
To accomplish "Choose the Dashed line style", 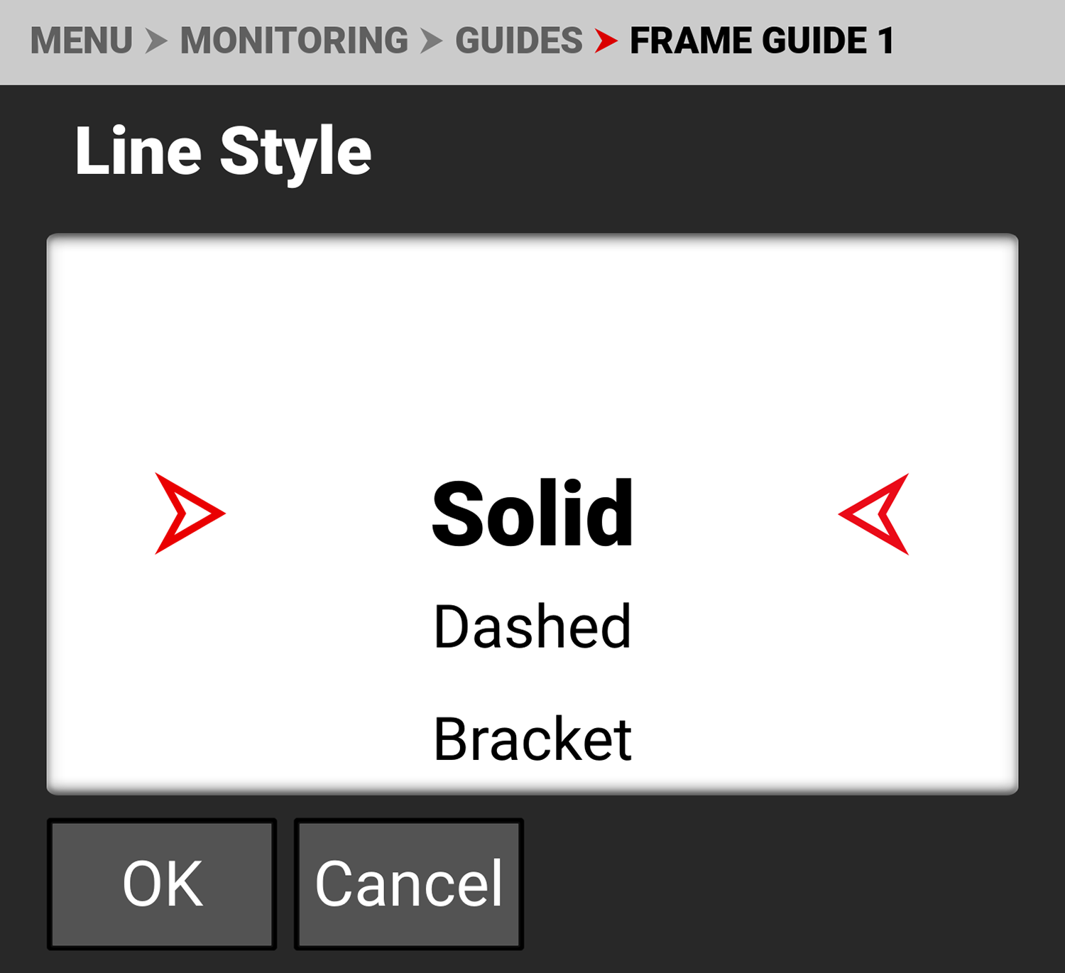I will point(532,626).
